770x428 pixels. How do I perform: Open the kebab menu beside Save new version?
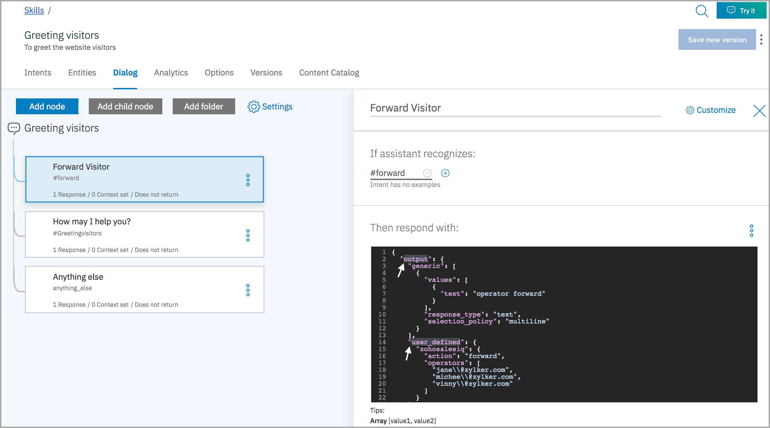pyautogui.click(x=762, y=39)
